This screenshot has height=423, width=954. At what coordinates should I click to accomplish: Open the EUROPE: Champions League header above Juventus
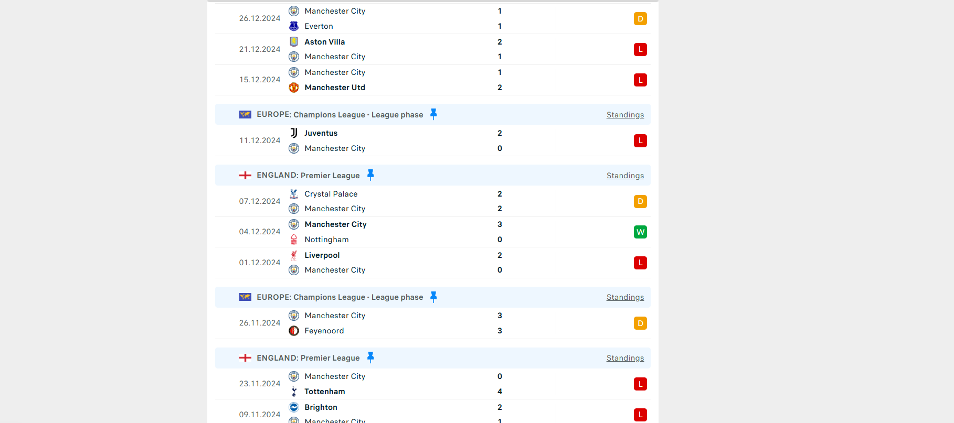(x=340, y=115)
